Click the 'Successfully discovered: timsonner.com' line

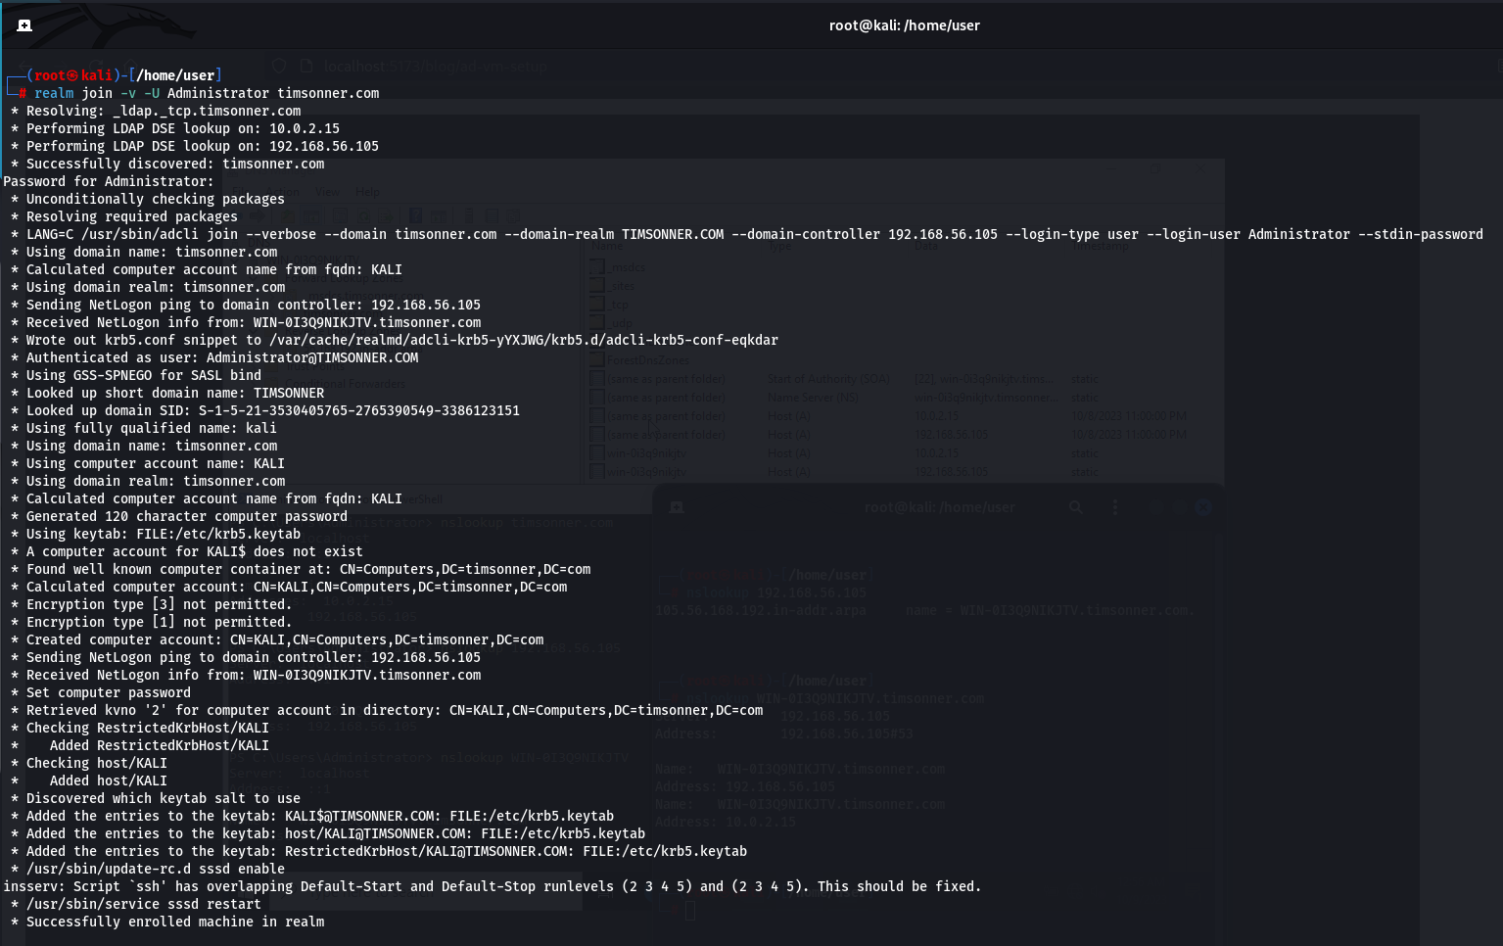coord(167,164)
